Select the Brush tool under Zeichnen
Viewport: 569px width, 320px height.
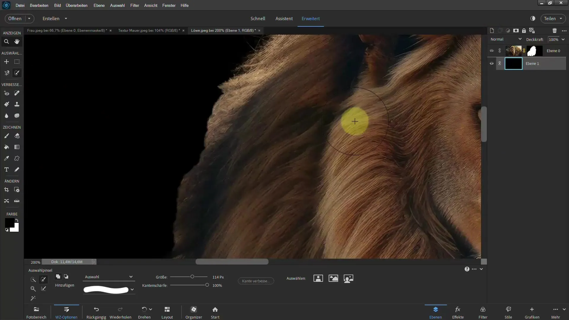[6, 136]
